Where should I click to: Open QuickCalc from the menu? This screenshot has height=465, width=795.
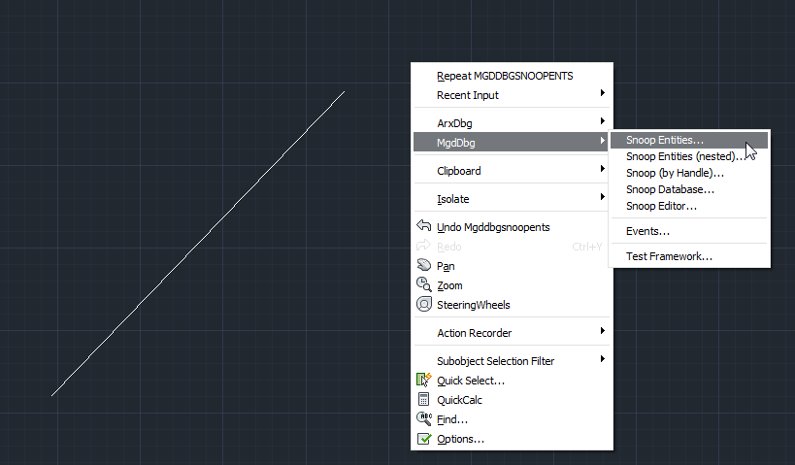[512, 400]
